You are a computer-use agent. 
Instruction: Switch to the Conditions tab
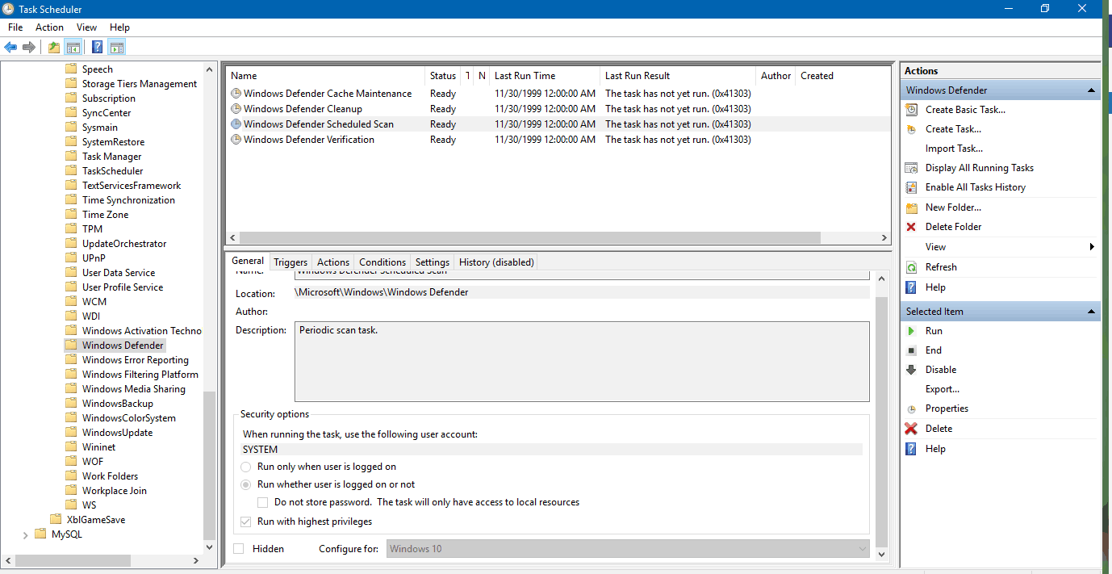(x=383, y=262)
